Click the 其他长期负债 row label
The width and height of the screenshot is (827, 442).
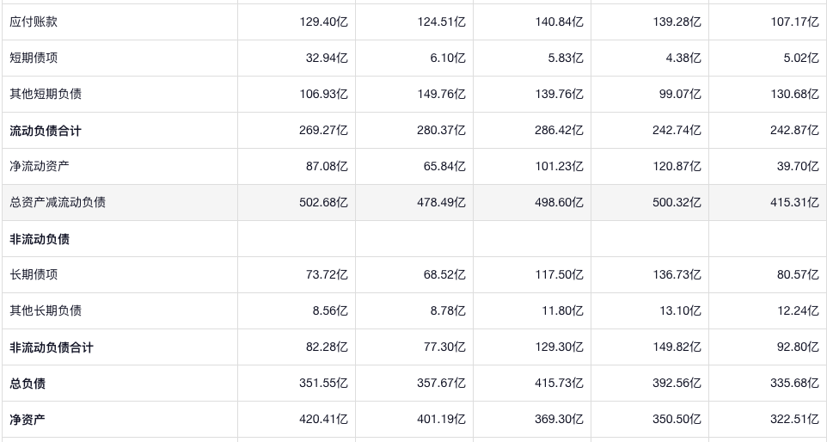pos(46,310)
